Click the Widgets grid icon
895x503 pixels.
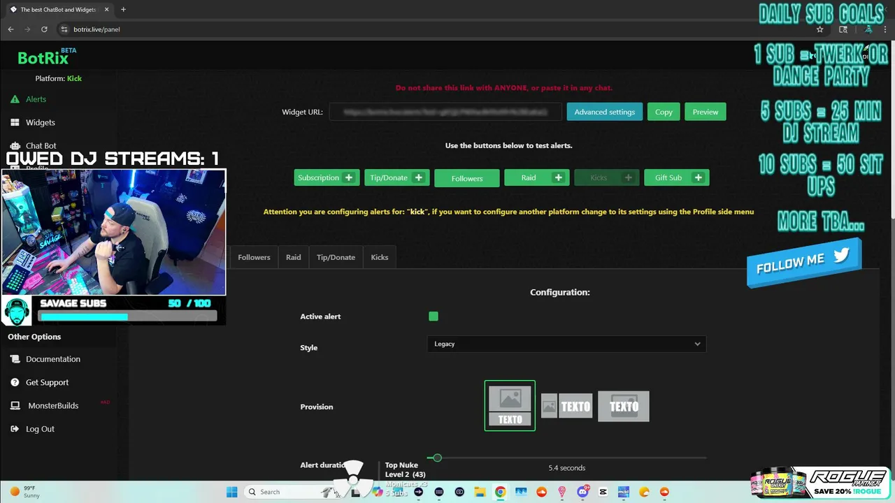(15, 122)
